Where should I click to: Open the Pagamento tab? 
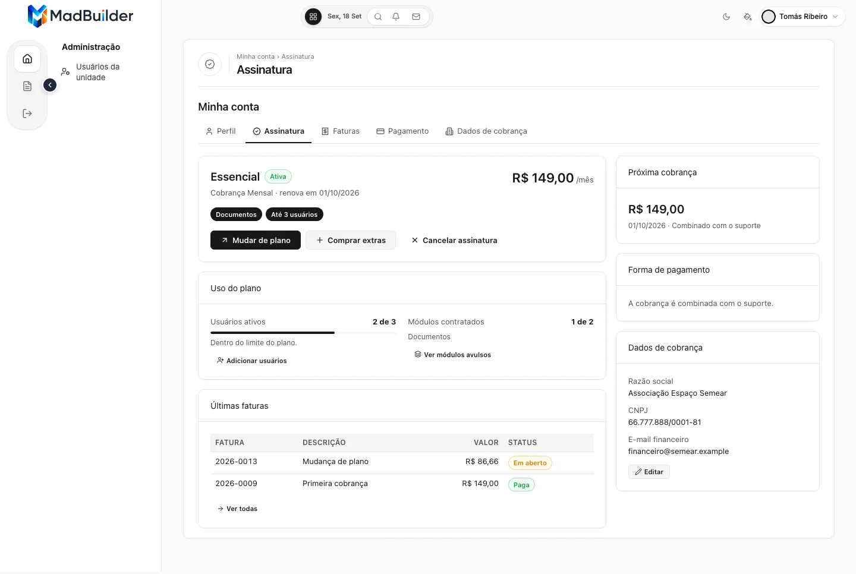(x=402, y=131)
